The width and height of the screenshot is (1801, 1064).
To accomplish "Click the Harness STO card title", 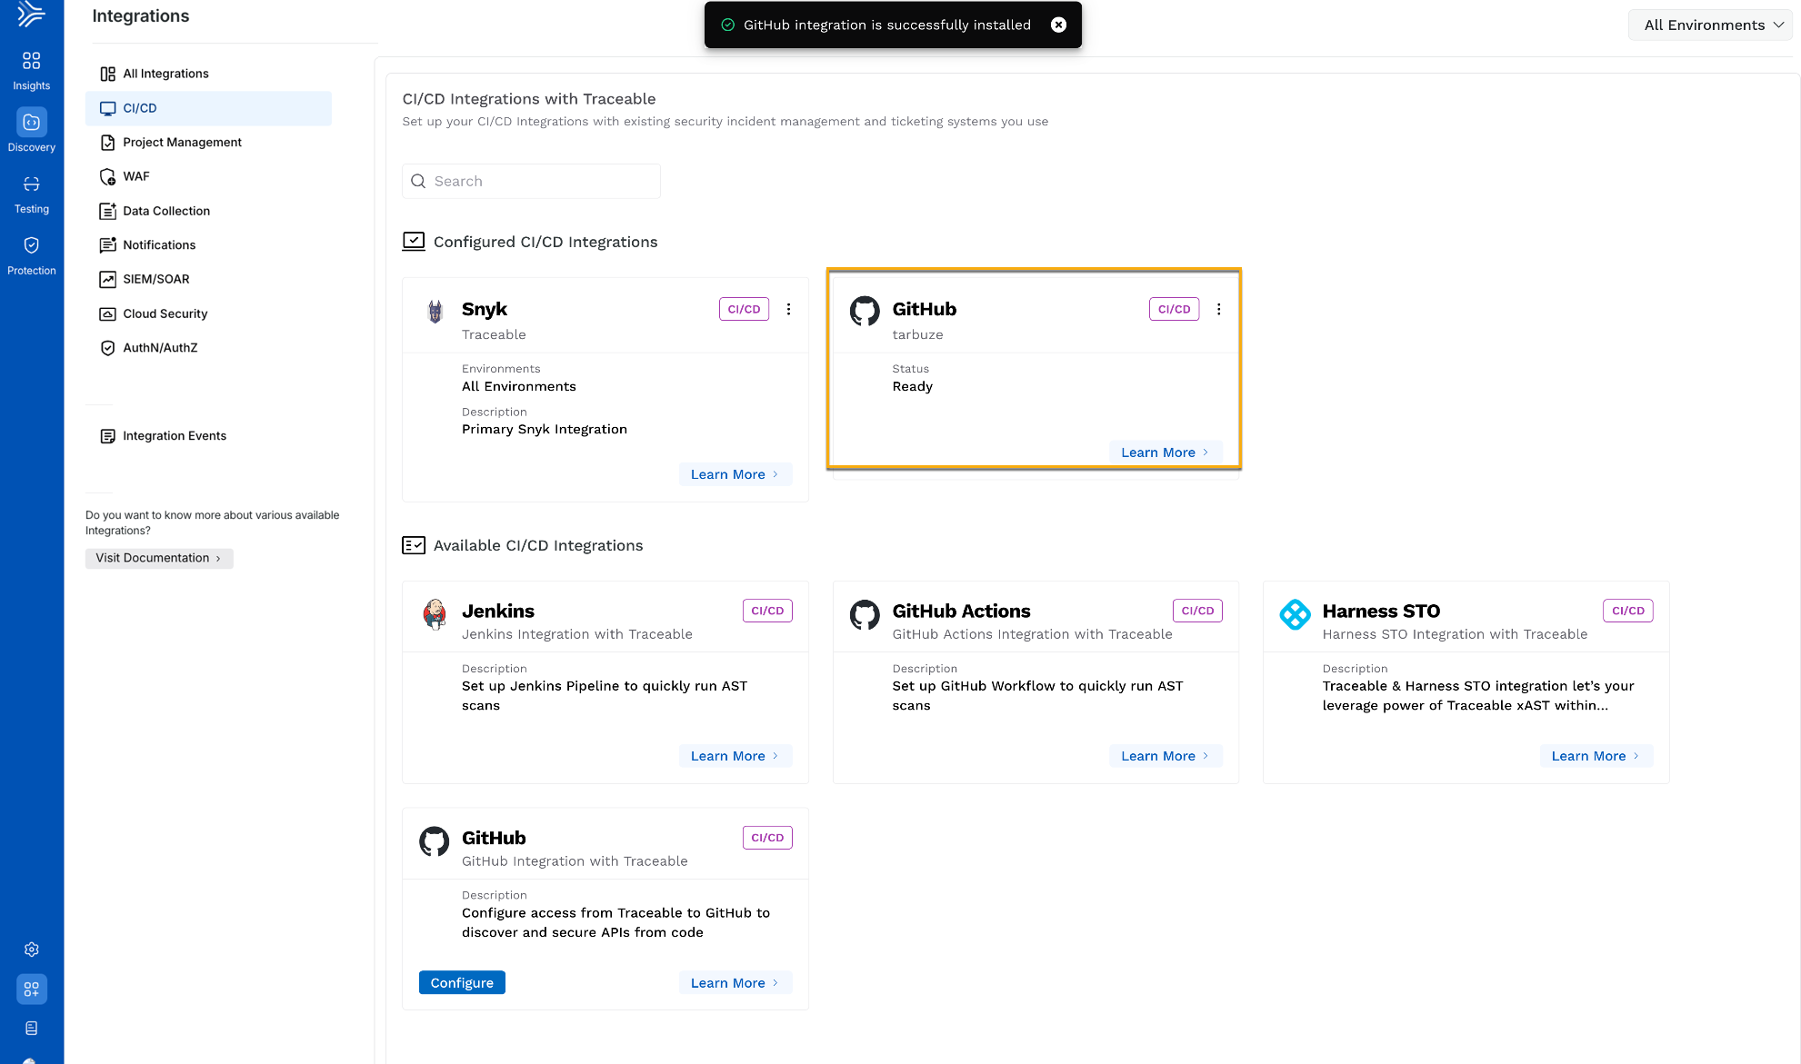I will [1381, 611].
